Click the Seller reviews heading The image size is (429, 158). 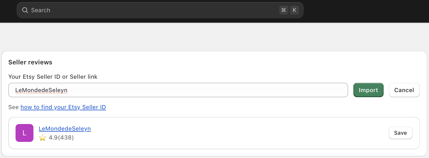point(30,62)
